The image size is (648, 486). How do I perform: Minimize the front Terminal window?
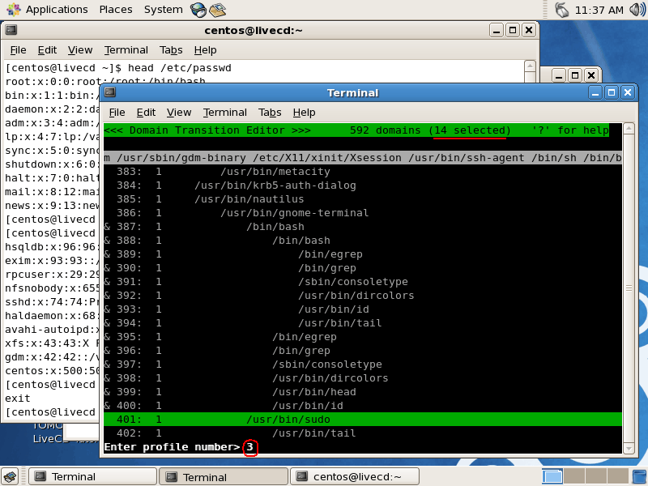point(595,92)
